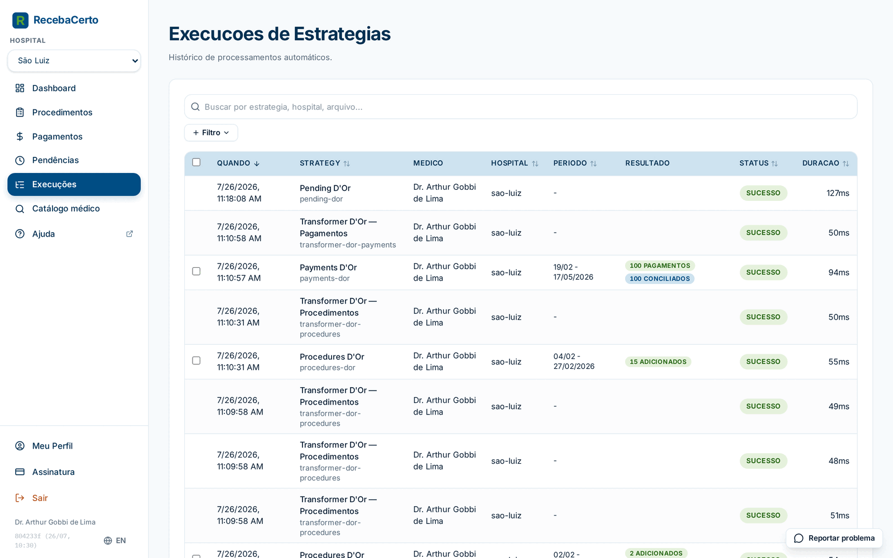Click timestamp 7/26/2026, 11:18:08 AM
Viewport: 893px width, 558px height.
pos(239,193)
